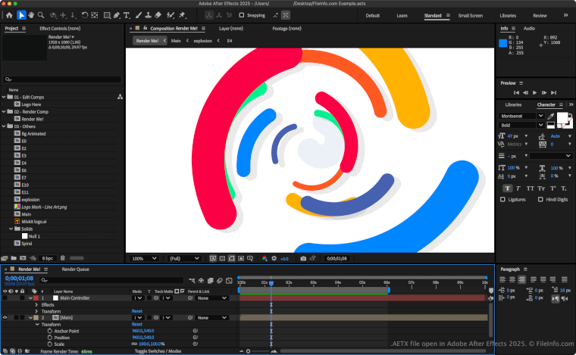Click the text fill color swatch
The width and height of the screenshot is (576, 355).
(x=562, y=118)
